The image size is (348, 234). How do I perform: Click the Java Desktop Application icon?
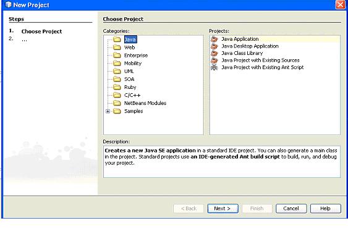(x=214, y=46)
